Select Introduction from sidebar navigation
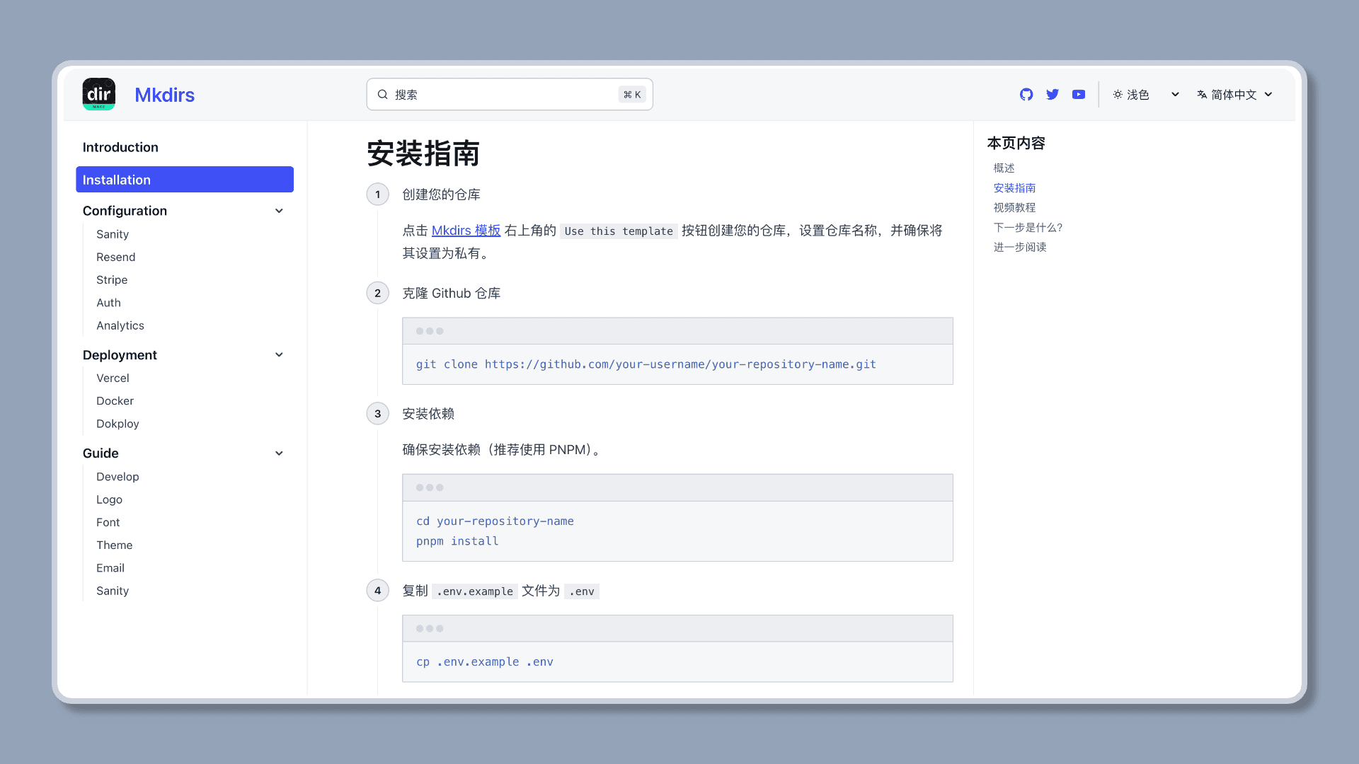 [x=120, y=146]
